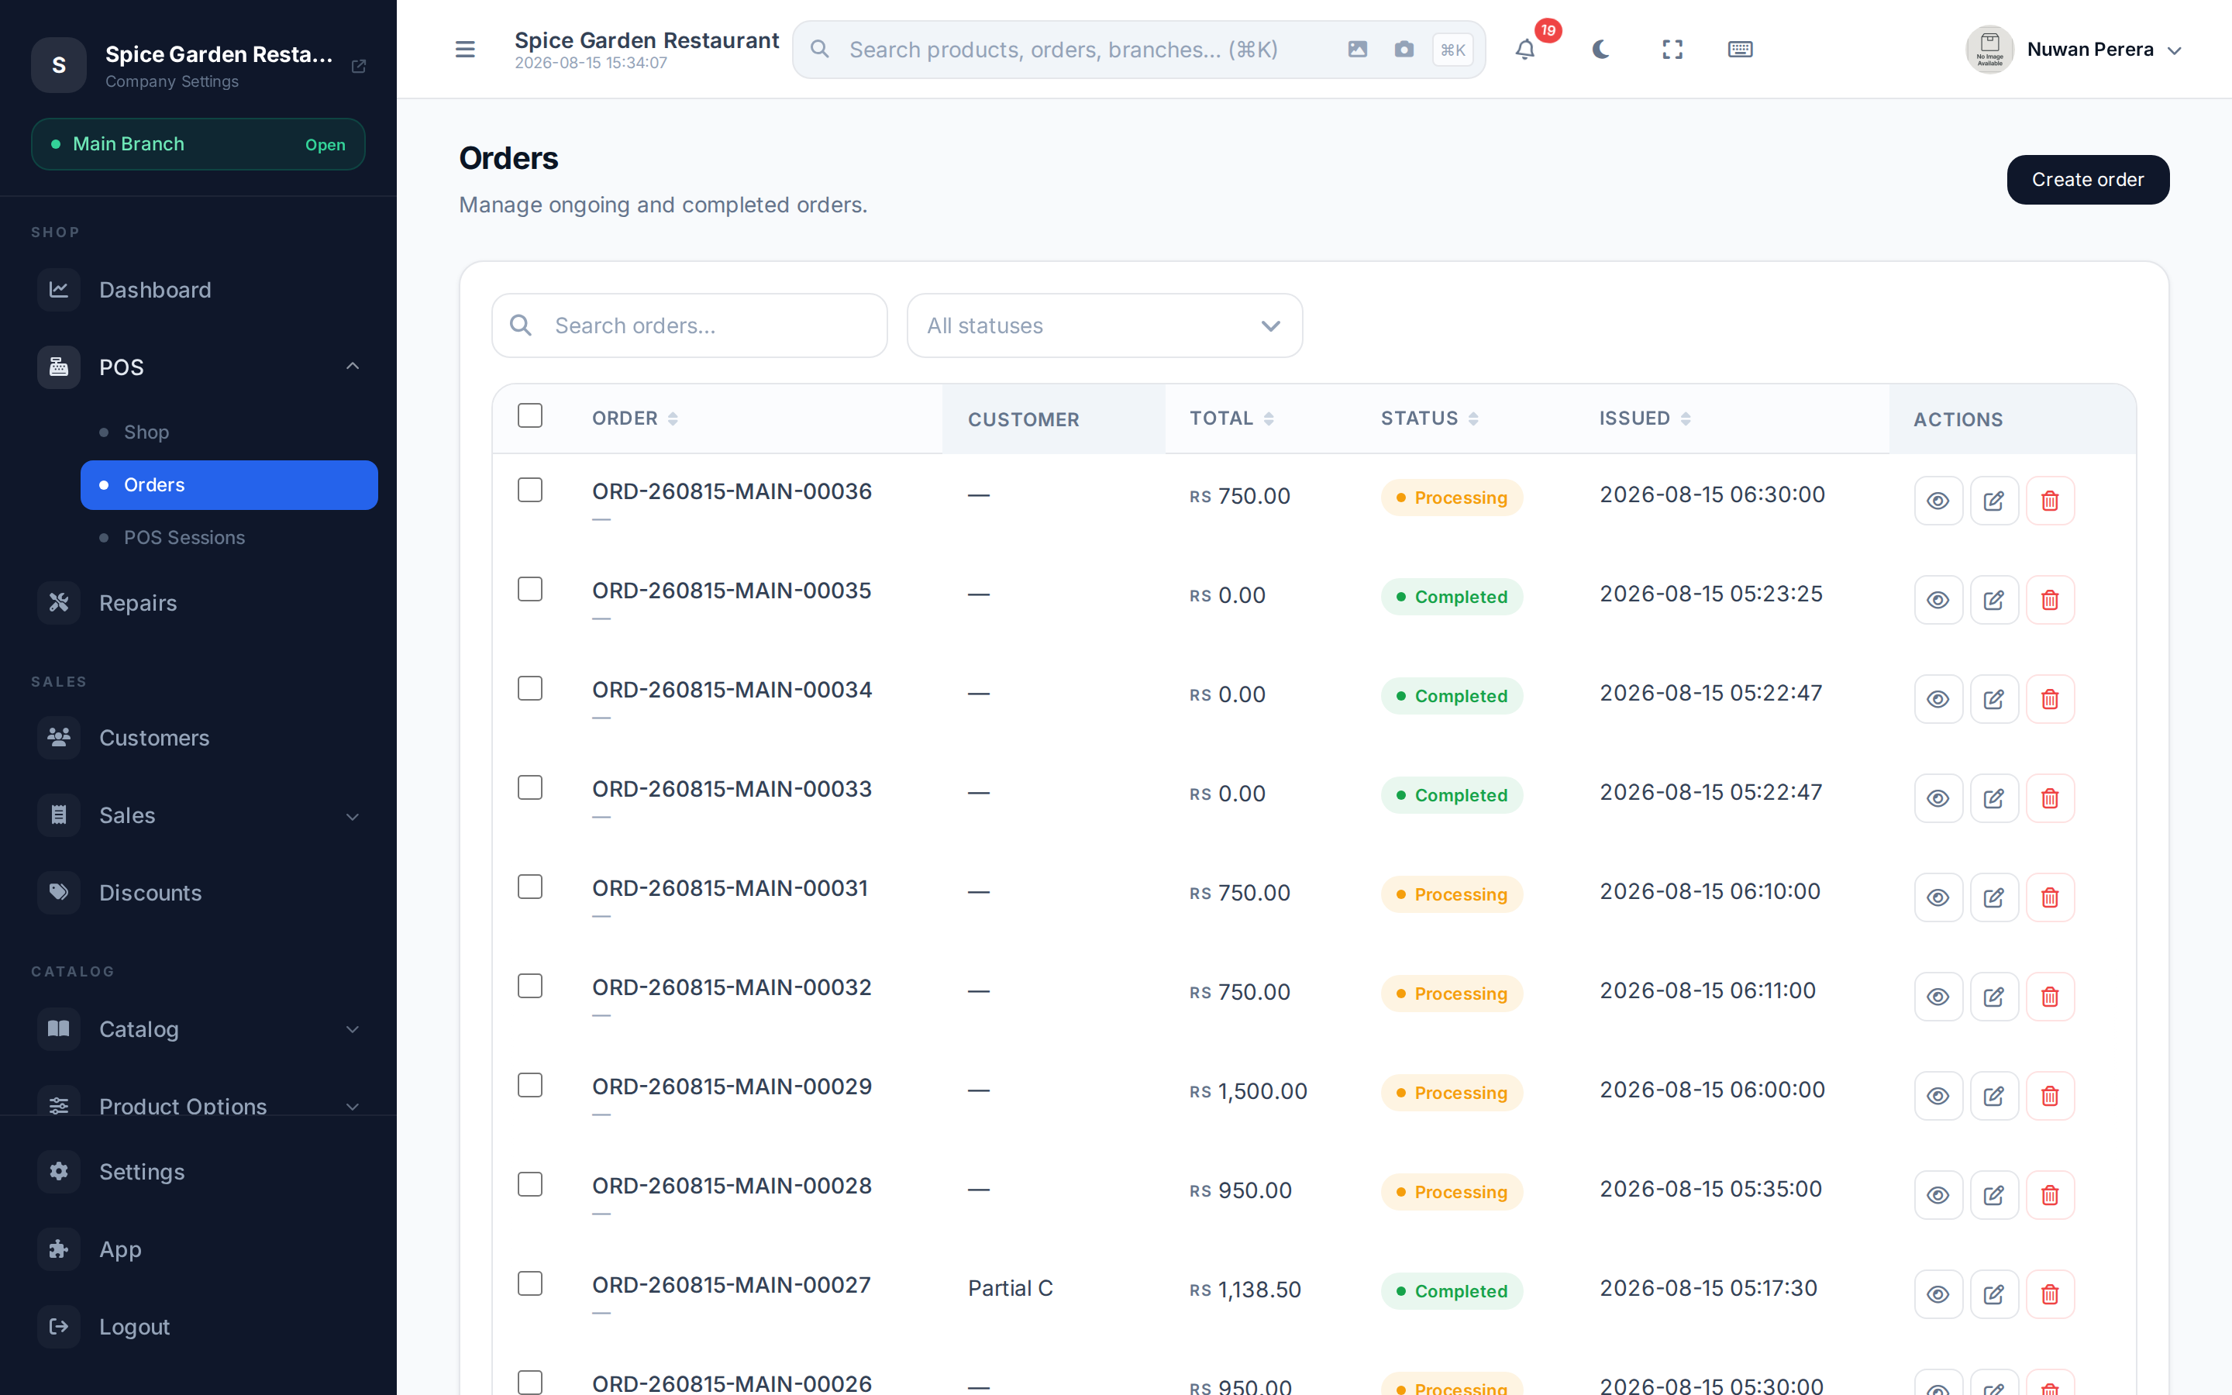Screen dimensions: 2232x1395
Task: Delete order ORD-260815-MAIN-00034
Action: coord(2049,698)
